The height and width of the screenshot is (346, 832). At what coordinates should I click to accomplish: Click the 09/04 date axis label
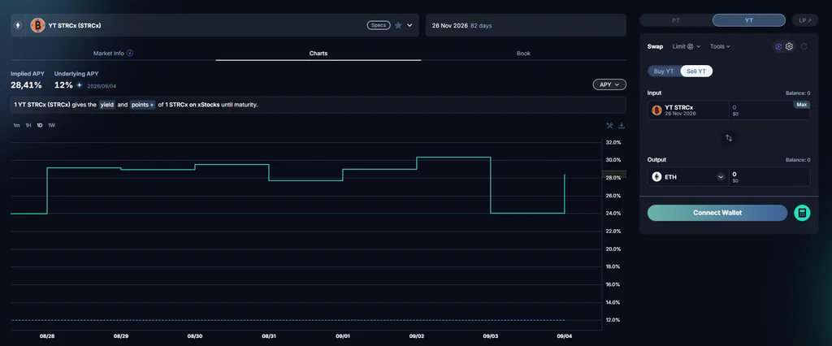tap(564, 336)
